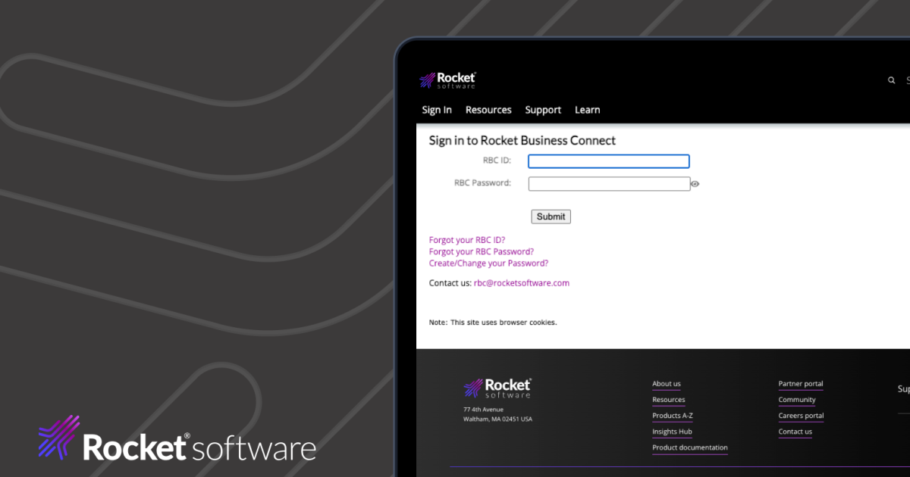Open the Careers portal footer link
The image size is (910, 477).
tap(801, 416)
